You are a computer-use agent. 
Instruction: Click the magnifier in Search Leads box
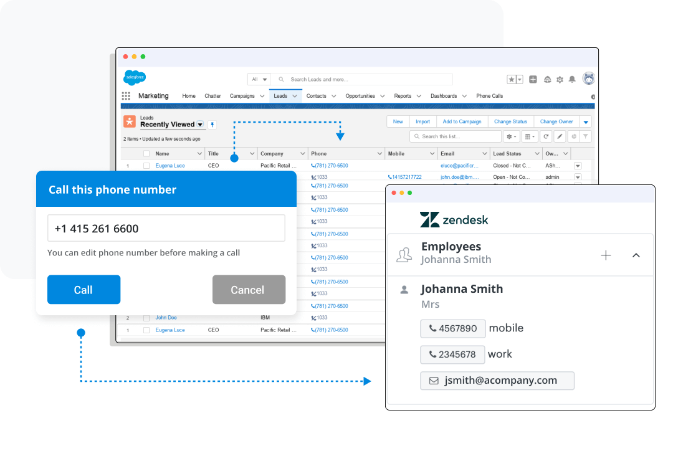pos(281,79)
